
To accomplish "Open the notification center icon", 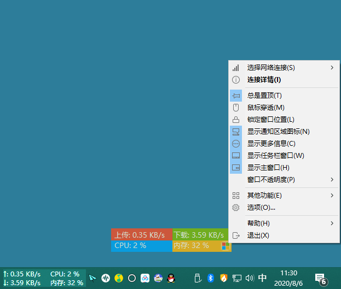I will pos(320,278).
